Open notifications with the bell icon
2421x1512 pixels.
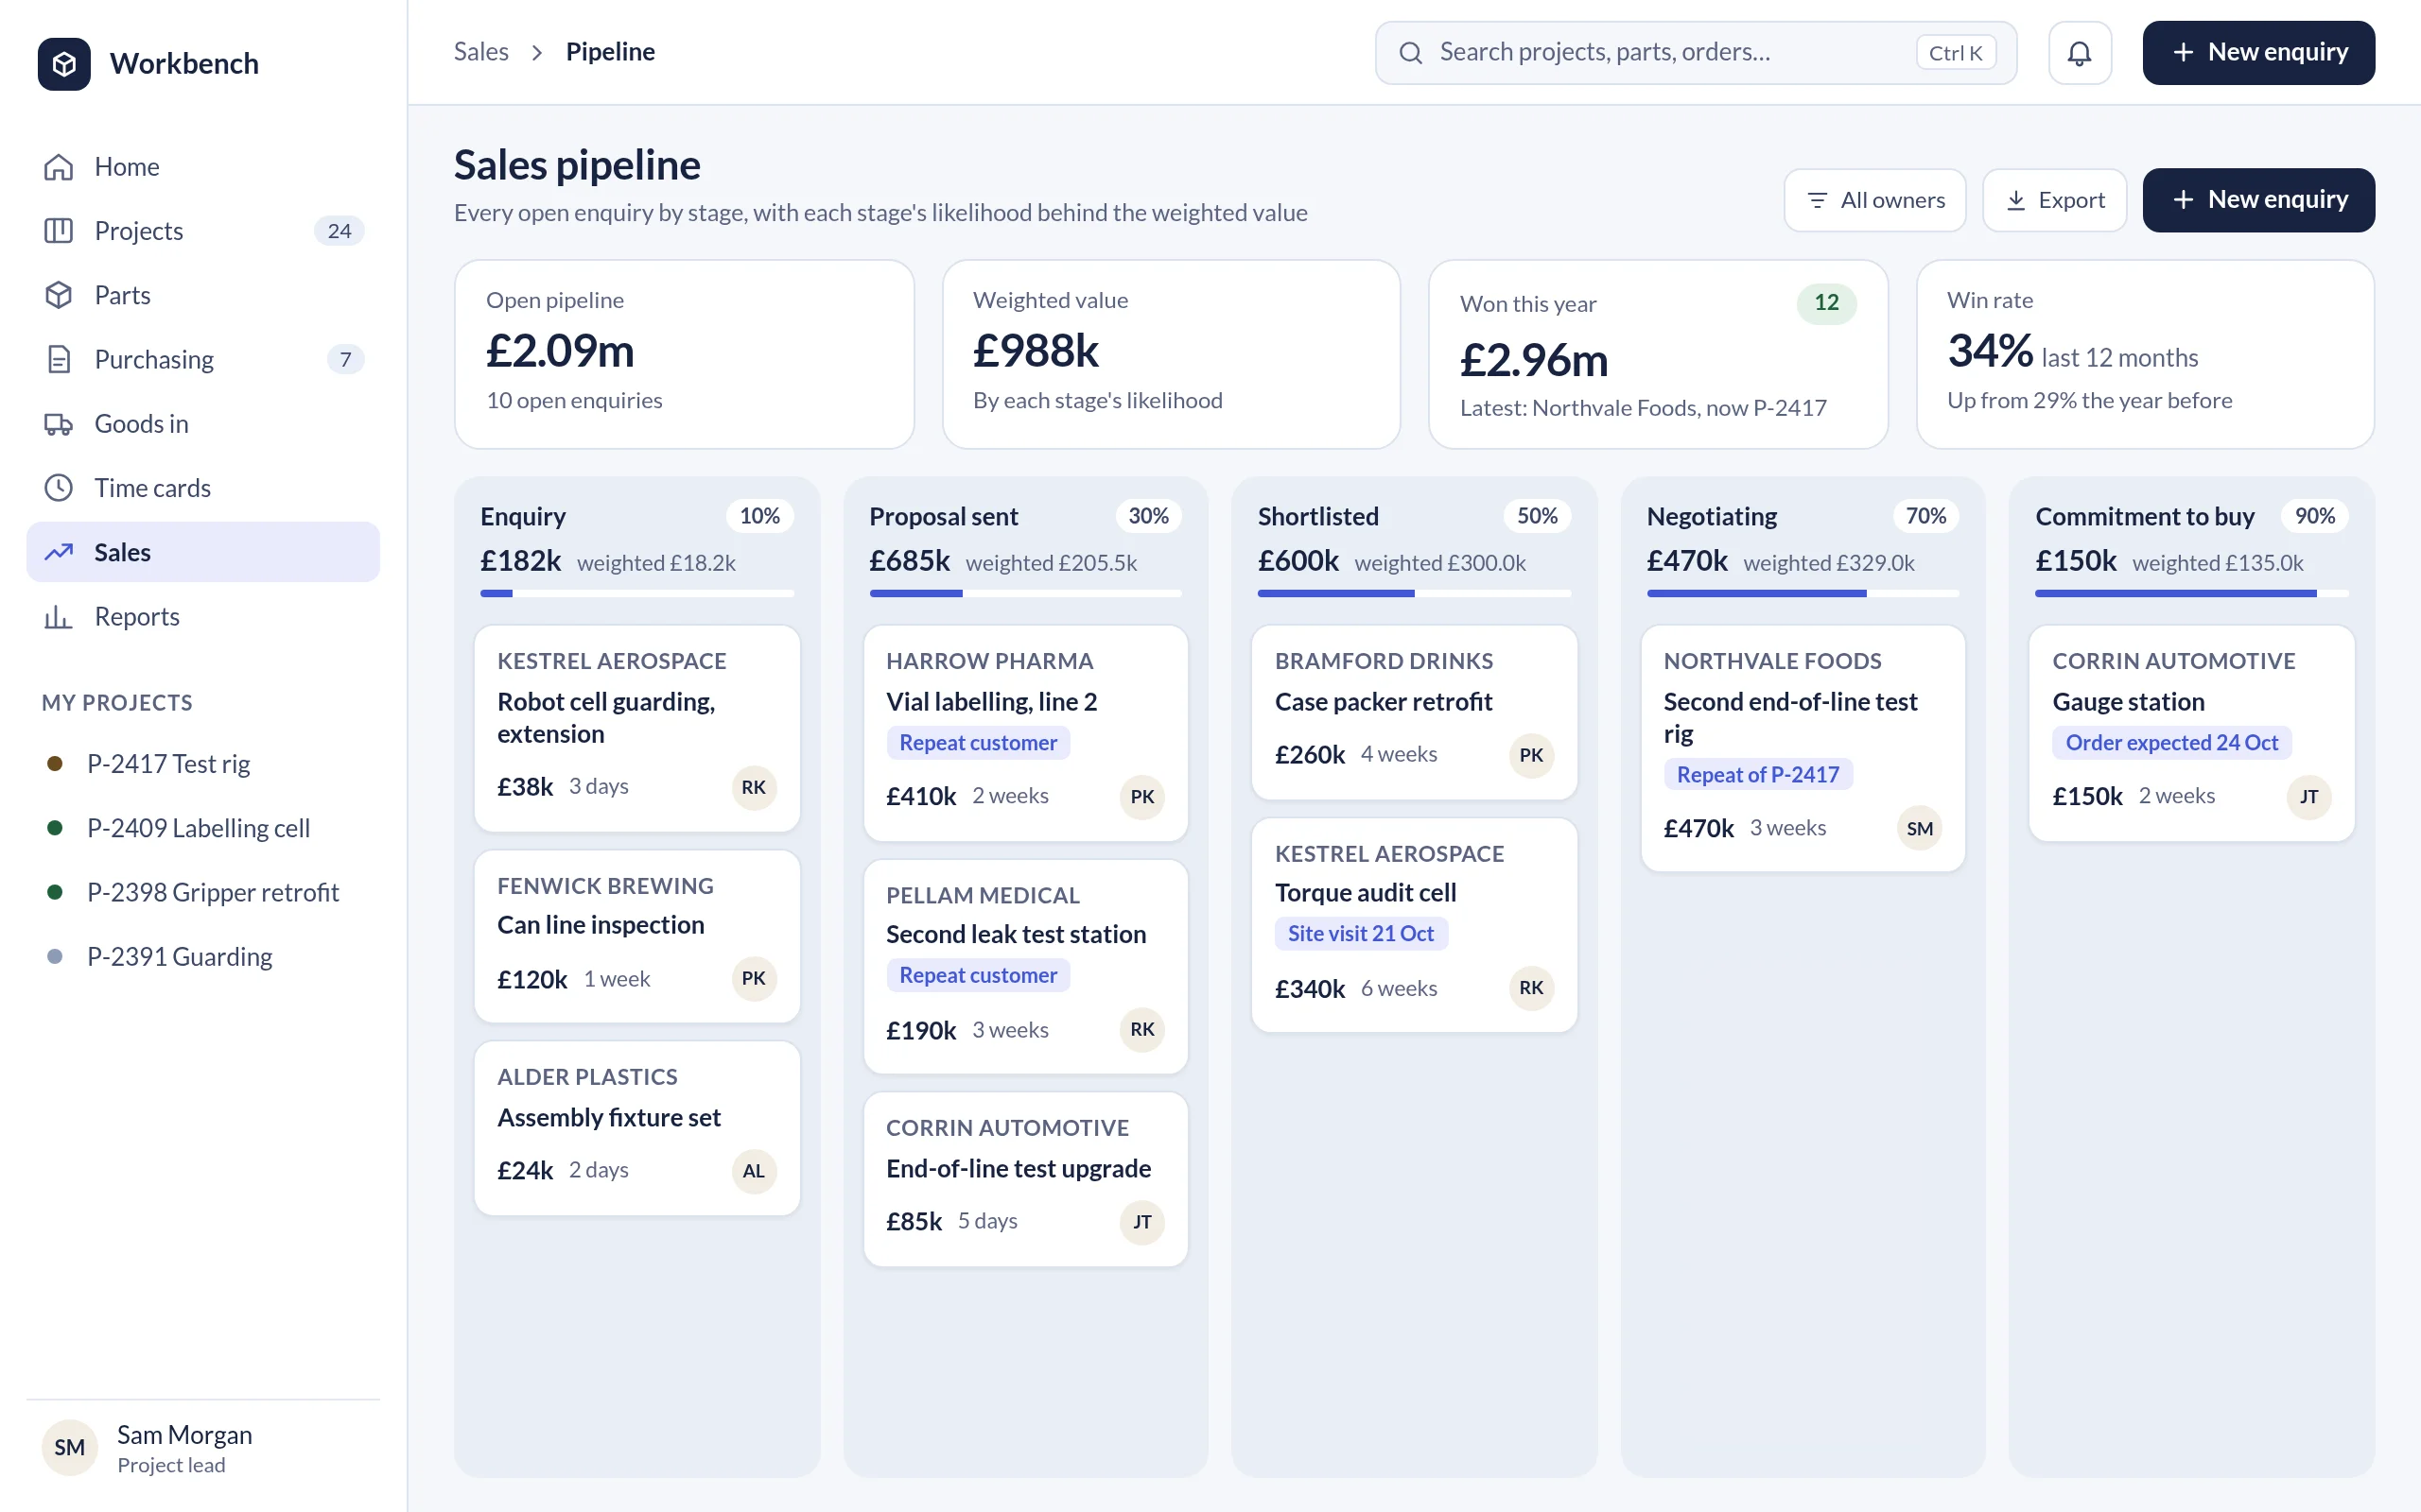point(2080,53)
